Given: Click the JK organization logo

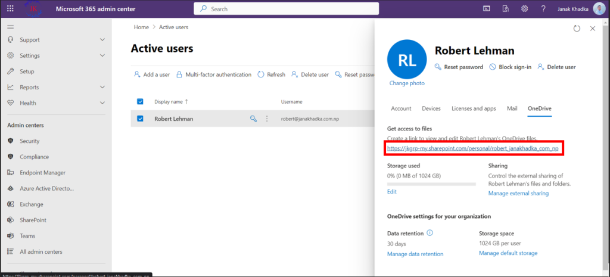Looking at the screenshot, I should [x=35, y=9].
